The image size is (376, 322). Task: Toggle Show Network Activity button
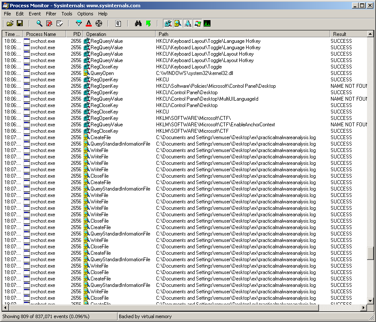click(x=188, y=24)
